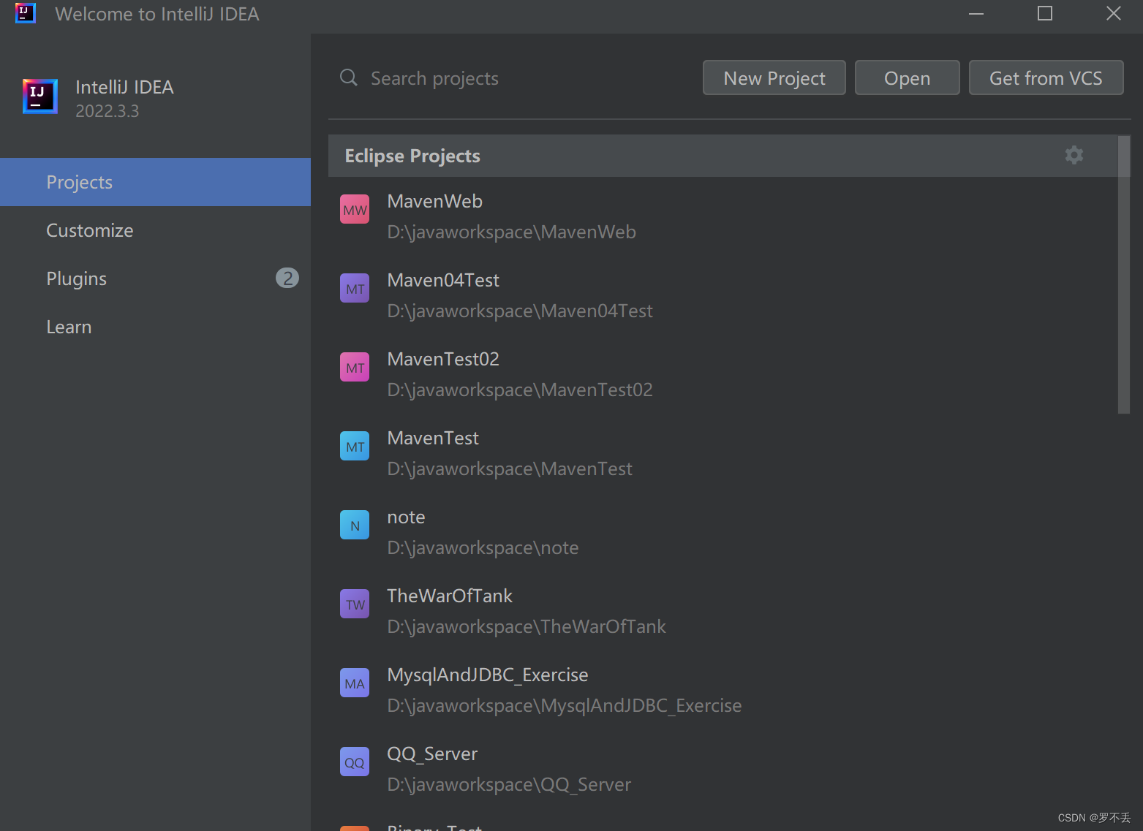Click path D:\javaworkspace\Maven04Test
This screenshot has width=1143, height=831.
click(520, 311)
